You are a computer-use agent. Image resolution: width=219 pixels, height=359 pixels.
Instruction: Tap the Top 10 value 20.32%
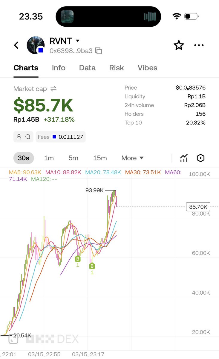[196, 123]
